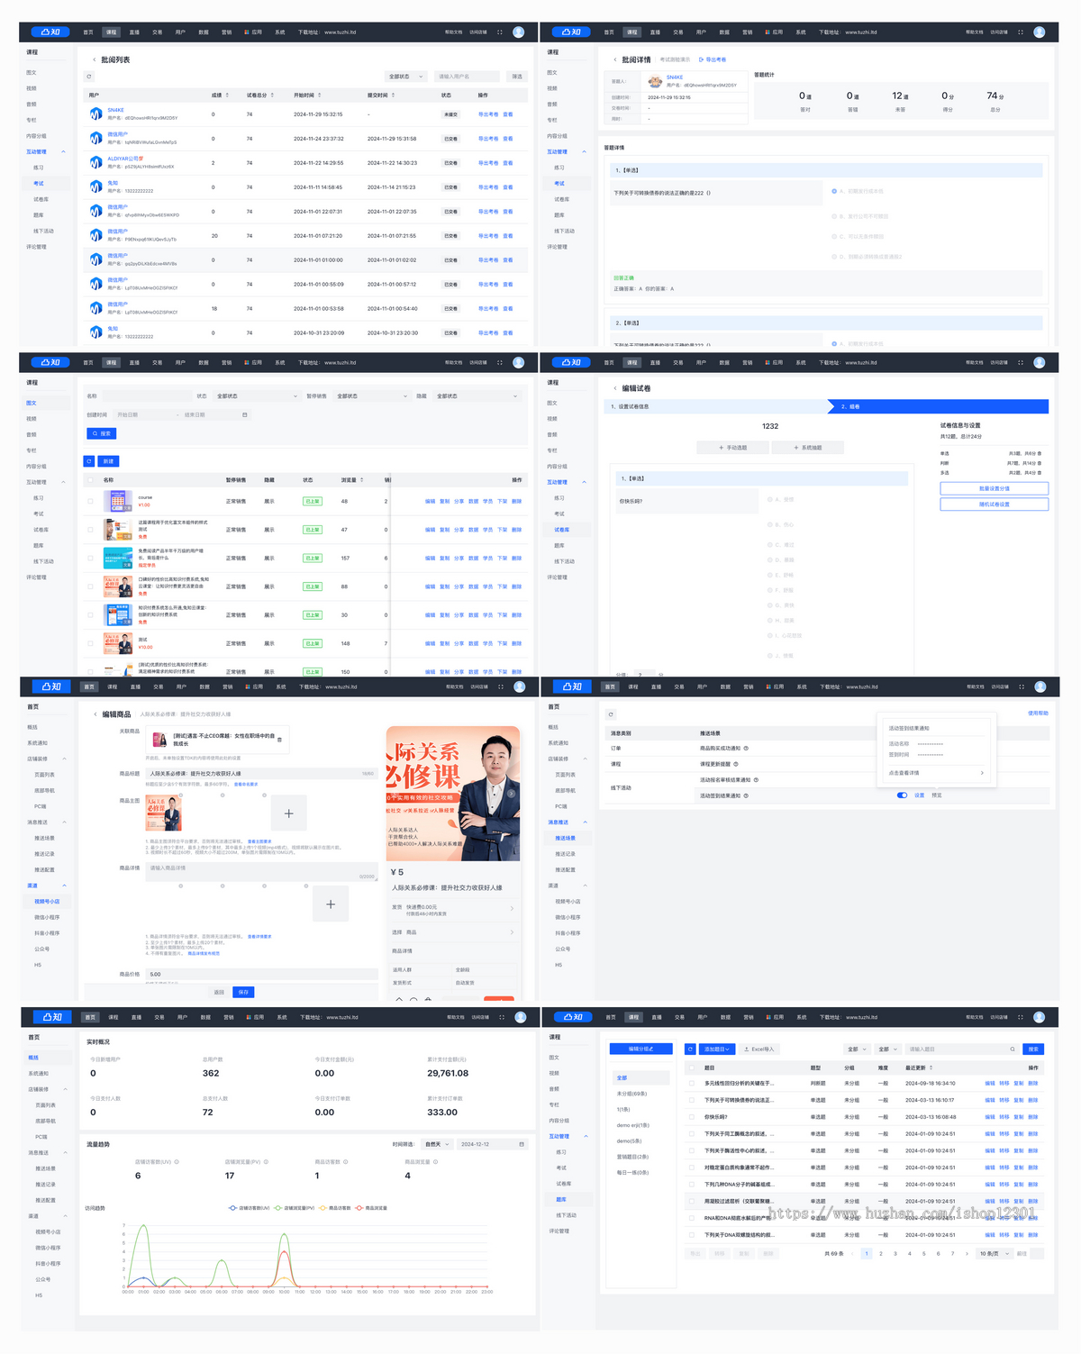Image resolution: width=1081 pixels, height=1354 pixels.
Task: Open 全部状态 dropdown in 批阅列表 panel
Action: click(x=405, y=77)
